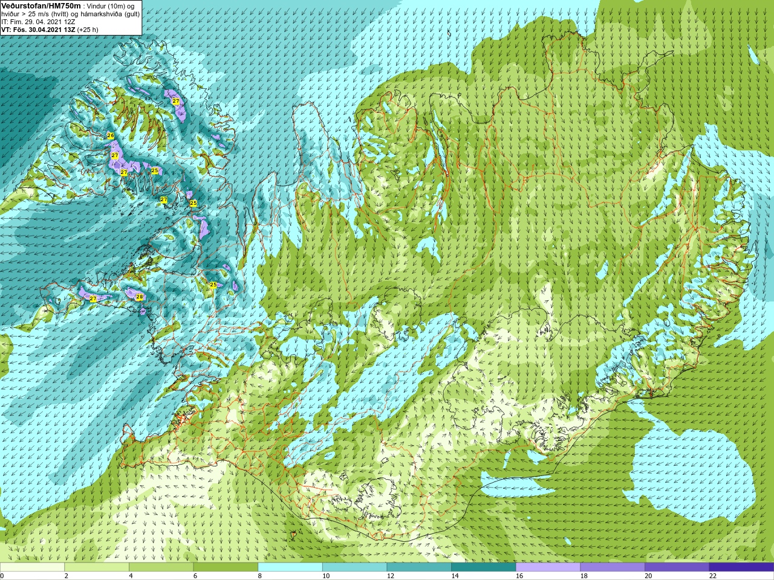Screen dimensions: 774x580
Task: Choose the 8–10 m/s light cyan swatch
Action: 290,567
